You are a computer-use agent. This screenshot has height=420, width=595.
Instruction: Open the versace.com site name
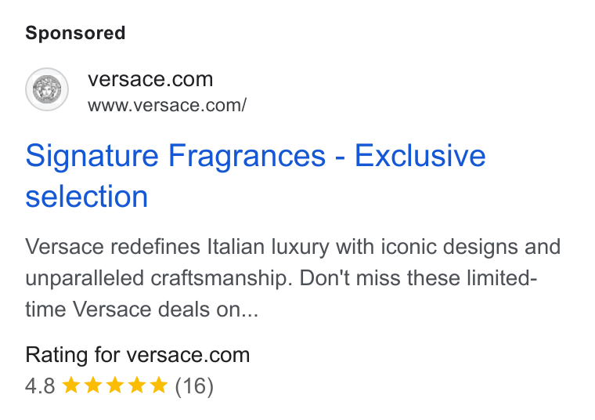coord(150,79)
